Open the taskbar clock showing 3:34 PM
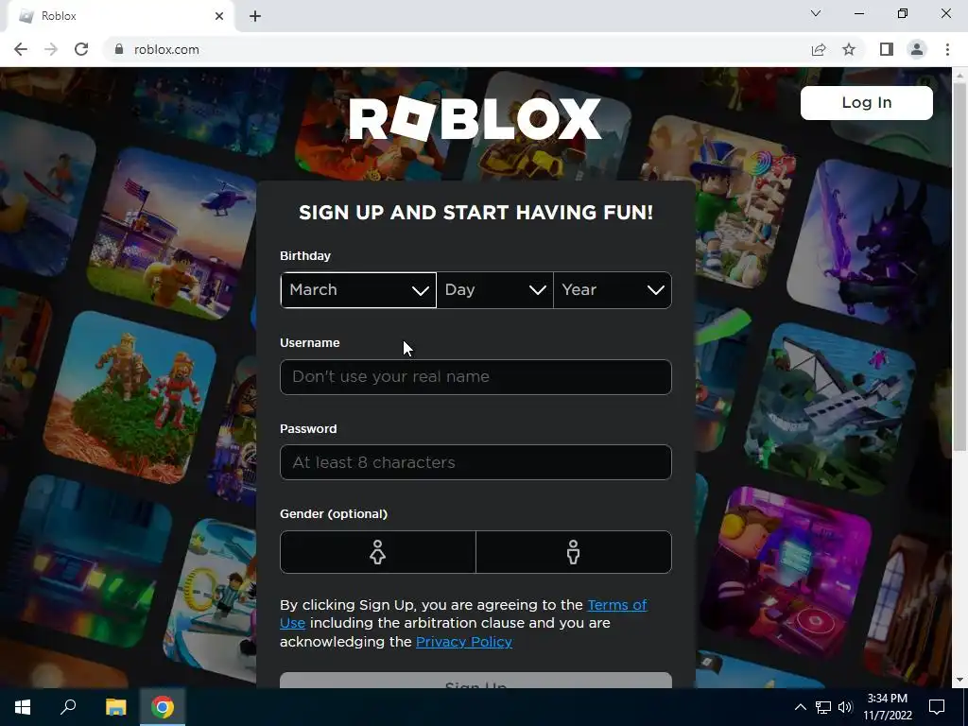Viewport: 968px width, 726px height. (887, 707)
